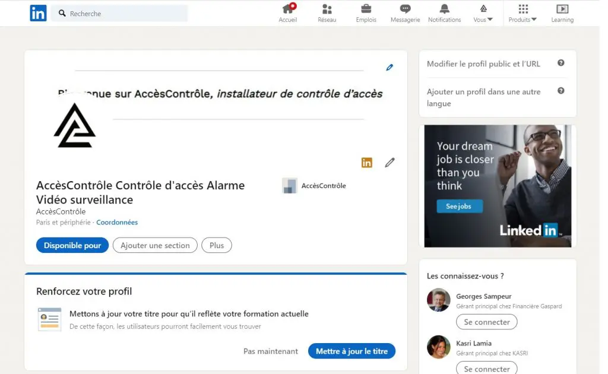Click Mettre à jour le titre
Viewport: 608px width, 374px height.
click(x=351, y=351)
